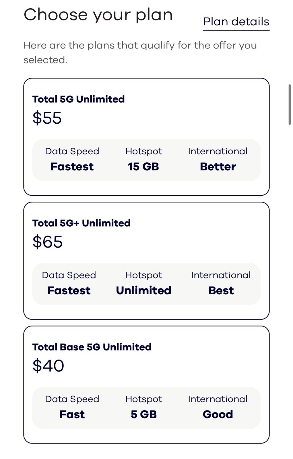
Task: Tap the $65 plan price
Action: 47,242
